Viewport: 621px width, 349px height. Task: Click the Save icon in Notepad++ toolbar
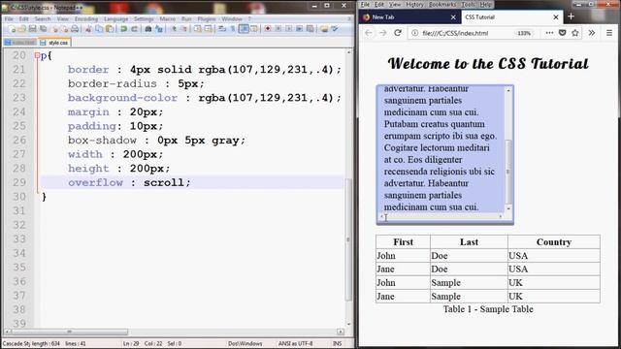[32, 29]
